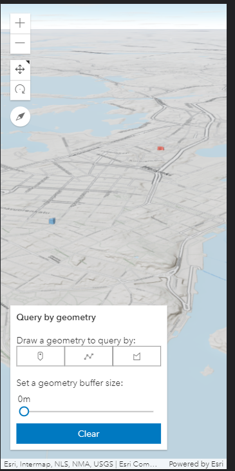Viewport: 235px width, 471px height.
Task: Click the blue building on the map
Action: [x=52, y=221]
